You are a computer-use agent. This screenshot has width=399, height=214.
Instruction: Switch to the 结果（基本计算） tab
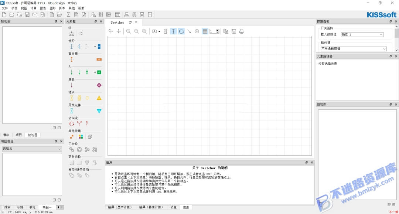(x=120, y=207)
